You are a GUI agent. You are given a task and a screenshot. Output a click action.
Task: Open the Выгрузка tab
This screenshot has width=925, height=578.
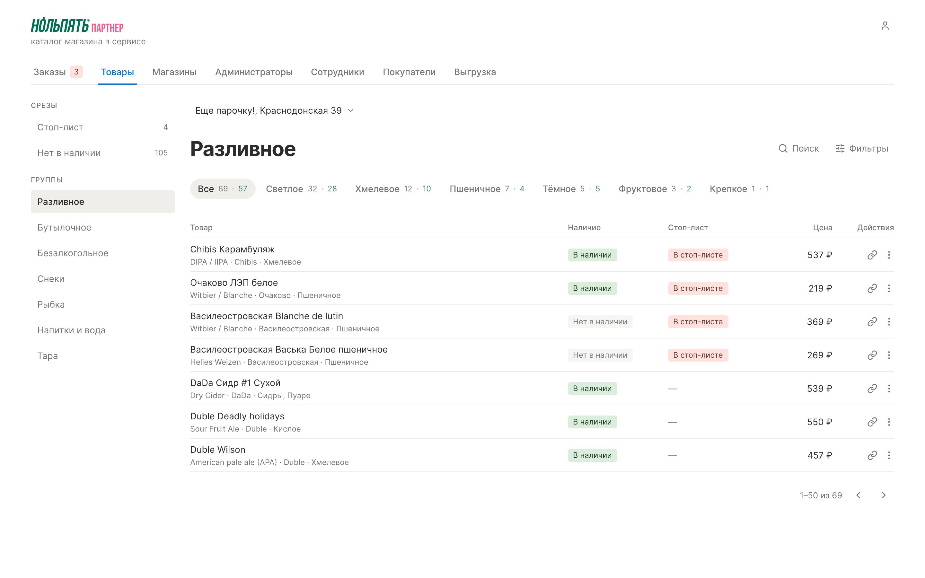(x=475, y=72)
